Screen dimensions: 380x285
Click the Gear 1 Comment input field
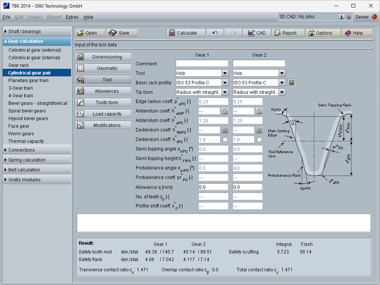click(202, 63)
